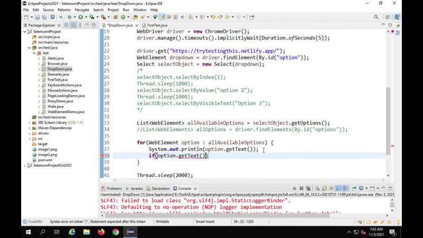Click the Debug bug icon
Image resolution: width=423 pixels, height=238 pixels.
click(x=70, y=17)
